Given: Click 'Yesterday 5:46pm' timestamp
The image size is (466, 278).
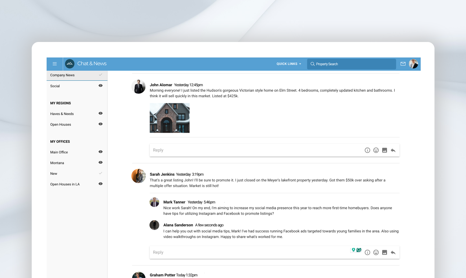Looking at the screenshot, I should (x=201, y=202).
